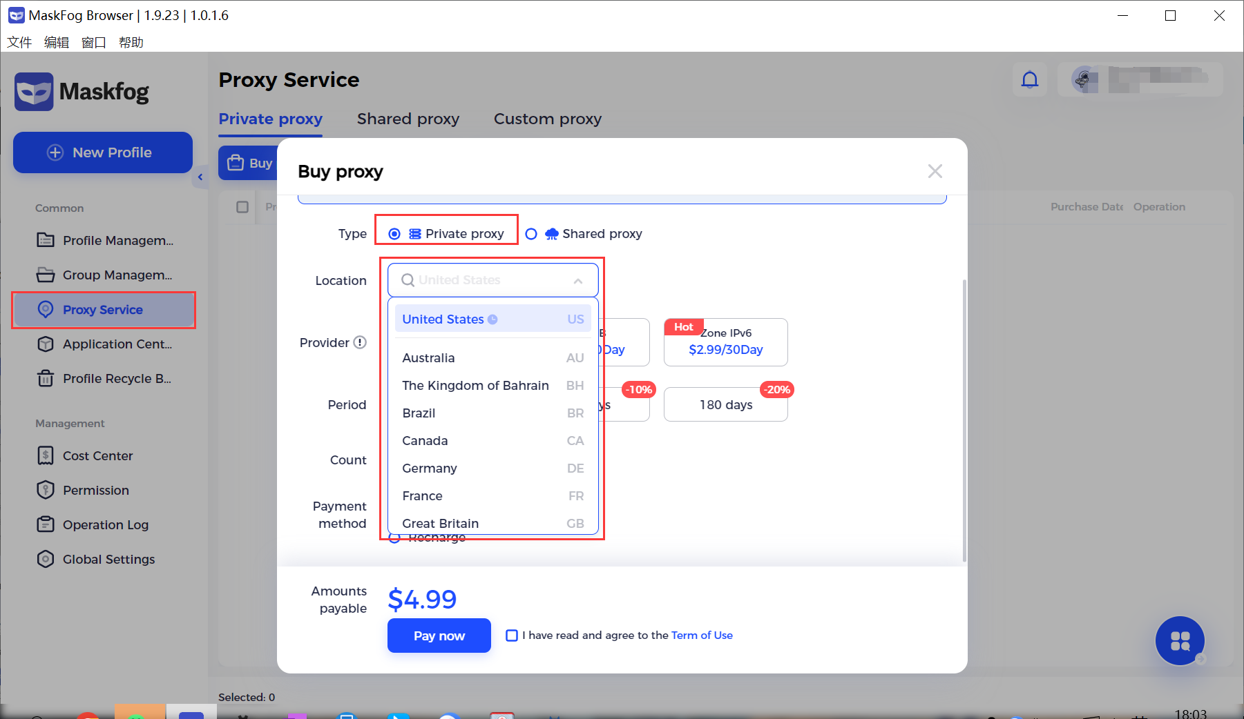Viewport: 1244px width, 719px height.
Task: Choose Germany from location list
Action: (493, 468)
